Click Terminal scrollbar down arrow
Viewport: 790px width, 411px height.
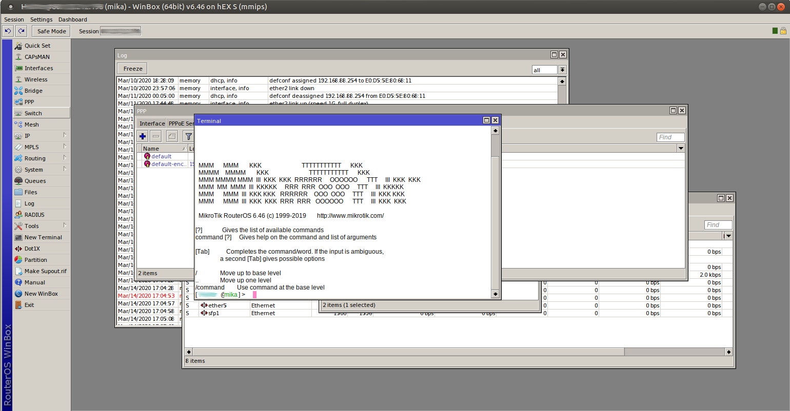[495, 294]
